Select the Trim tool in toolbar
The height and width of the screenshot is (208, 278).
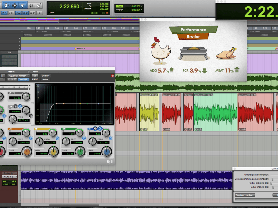coord(6,5)
